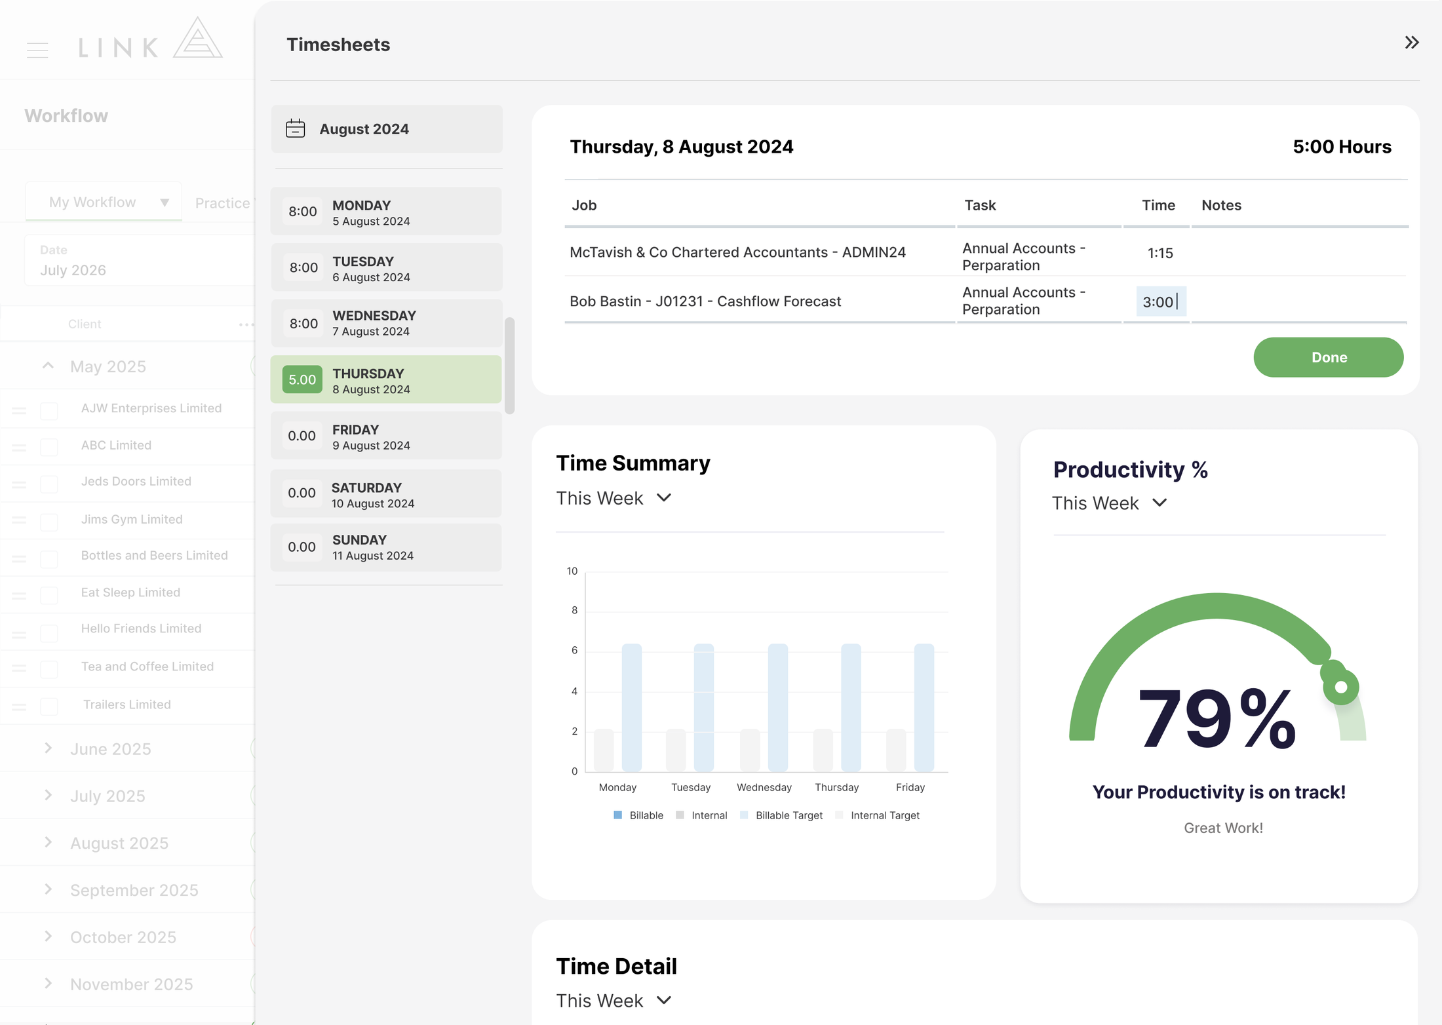This screenshot has height=1025, width=1442.
Task: Toggle the Internal Target legend swatch
Action: tap(839, 815)
